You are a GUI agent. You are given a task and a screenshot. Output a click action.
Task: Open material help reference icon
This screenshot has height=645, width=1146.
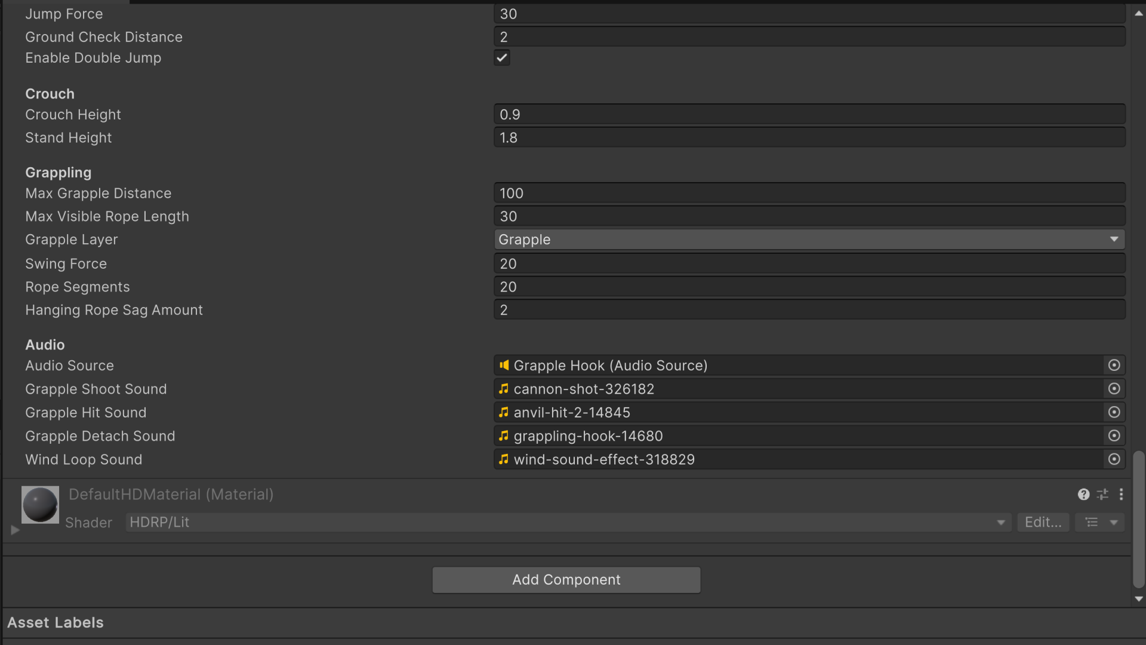point(1083,494)
